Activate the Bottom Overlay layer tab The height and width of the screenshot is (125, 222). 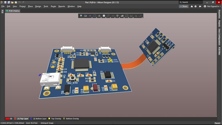(71, 118)
